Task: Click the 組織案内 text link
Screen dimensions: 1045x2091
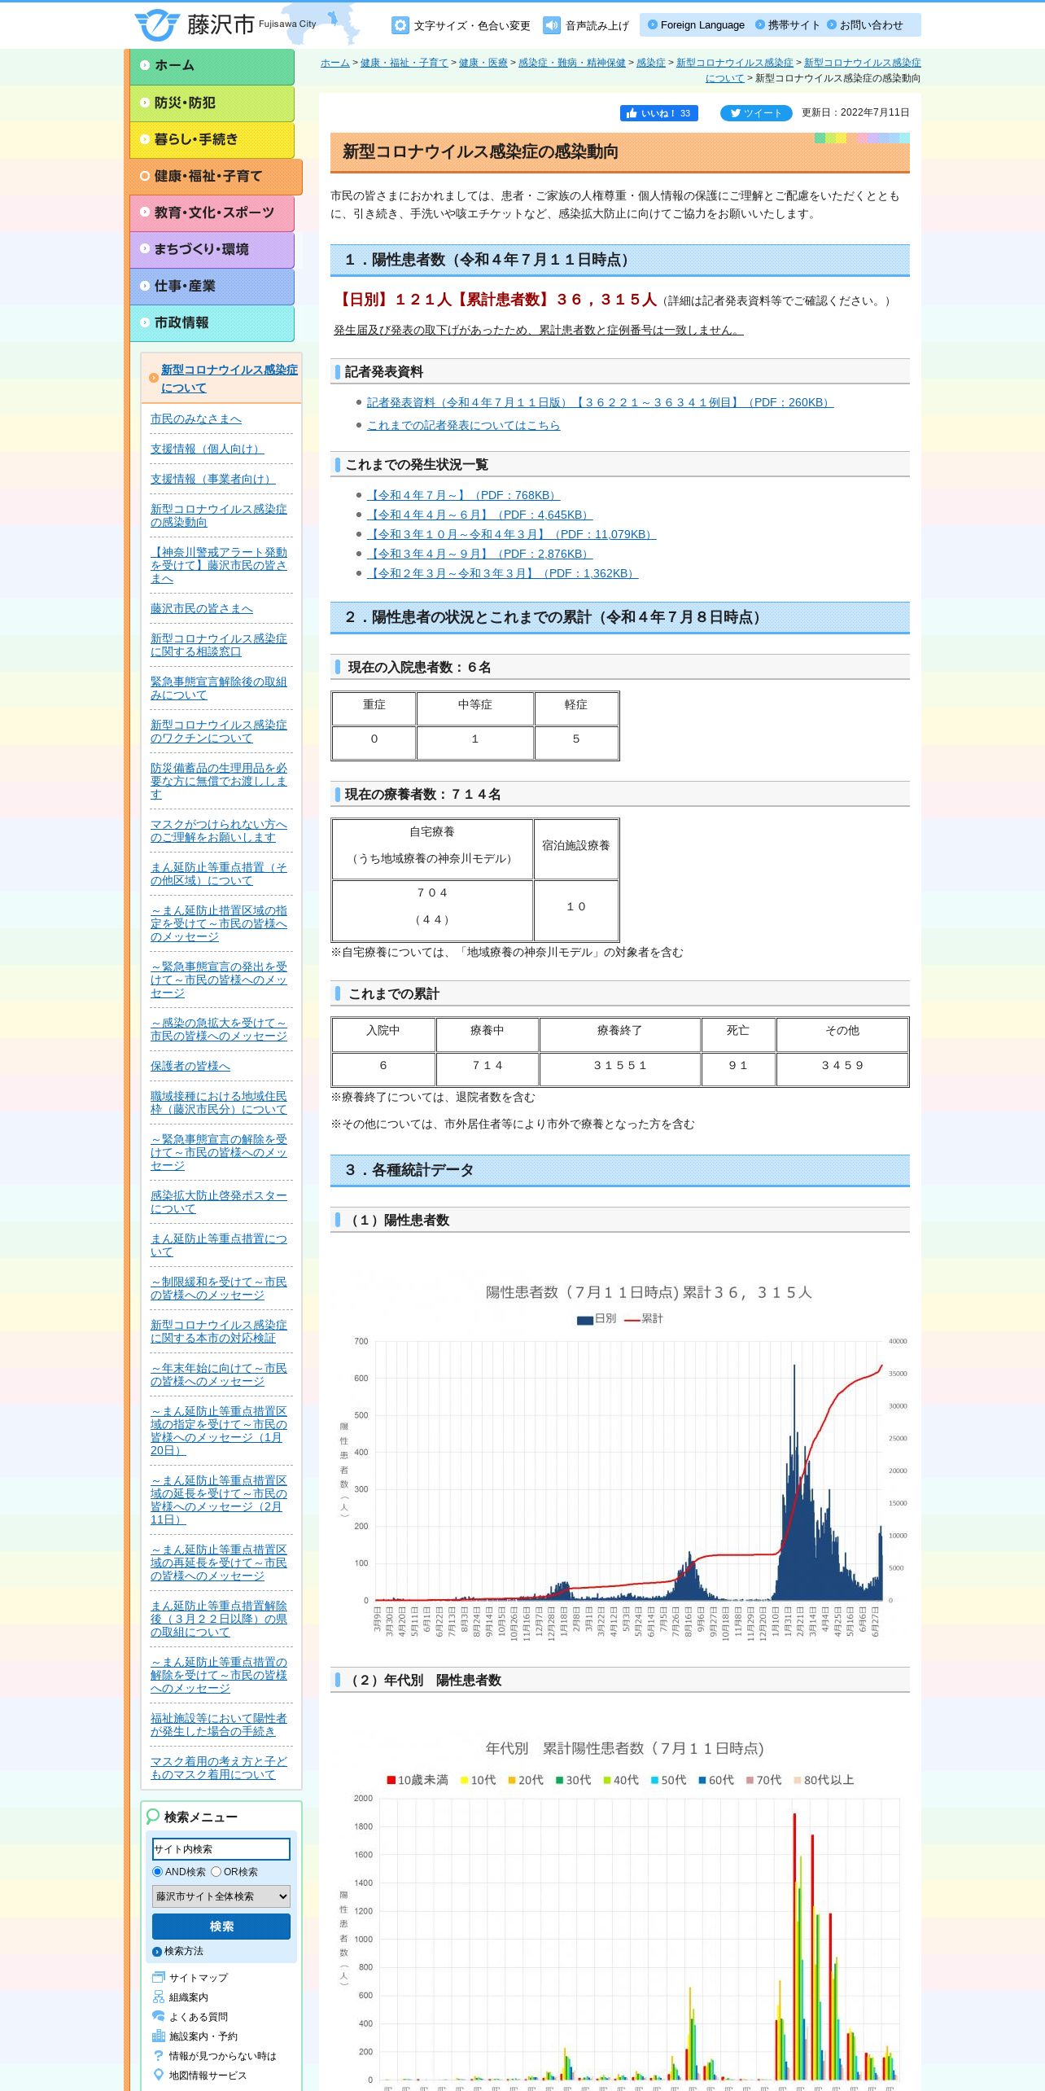Action: pos(189,1997)
